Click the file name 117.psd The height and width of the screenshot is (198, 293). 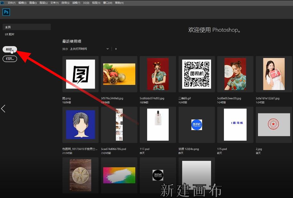[145, 149]
